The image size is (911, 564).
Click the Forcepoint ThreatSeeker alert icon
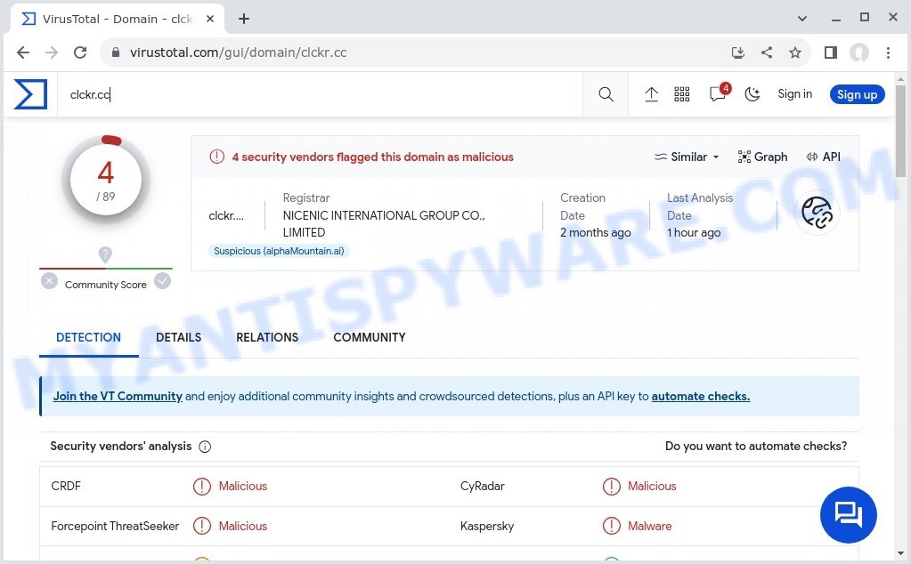[201, 527]
